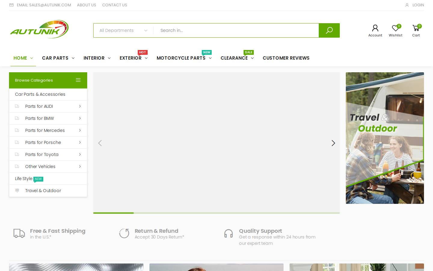Open the CAR PARTS menu item

coord(55,58)
